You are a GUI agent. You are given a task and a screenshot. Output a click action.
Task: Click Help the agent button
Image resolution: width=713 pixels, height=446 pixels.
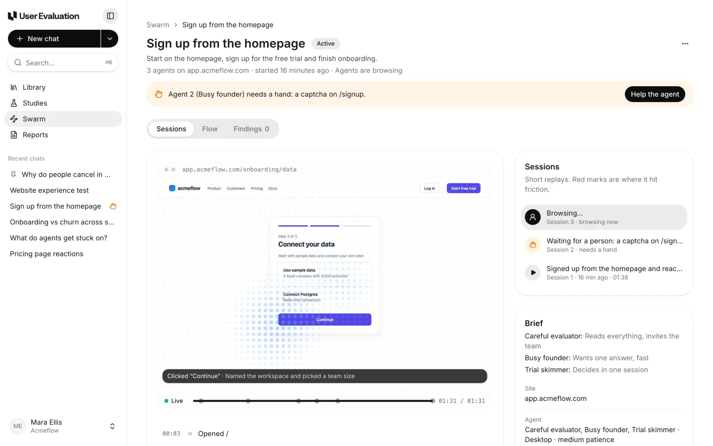point(655,94)
